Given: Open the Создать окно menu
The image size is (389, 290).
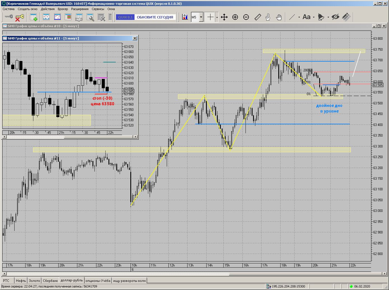Looking at the screenshot, I should [27, 9].
